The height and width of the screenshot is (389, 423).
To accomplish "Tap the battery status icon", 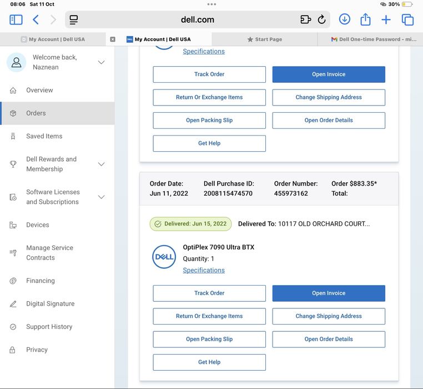I will (407, 4).
